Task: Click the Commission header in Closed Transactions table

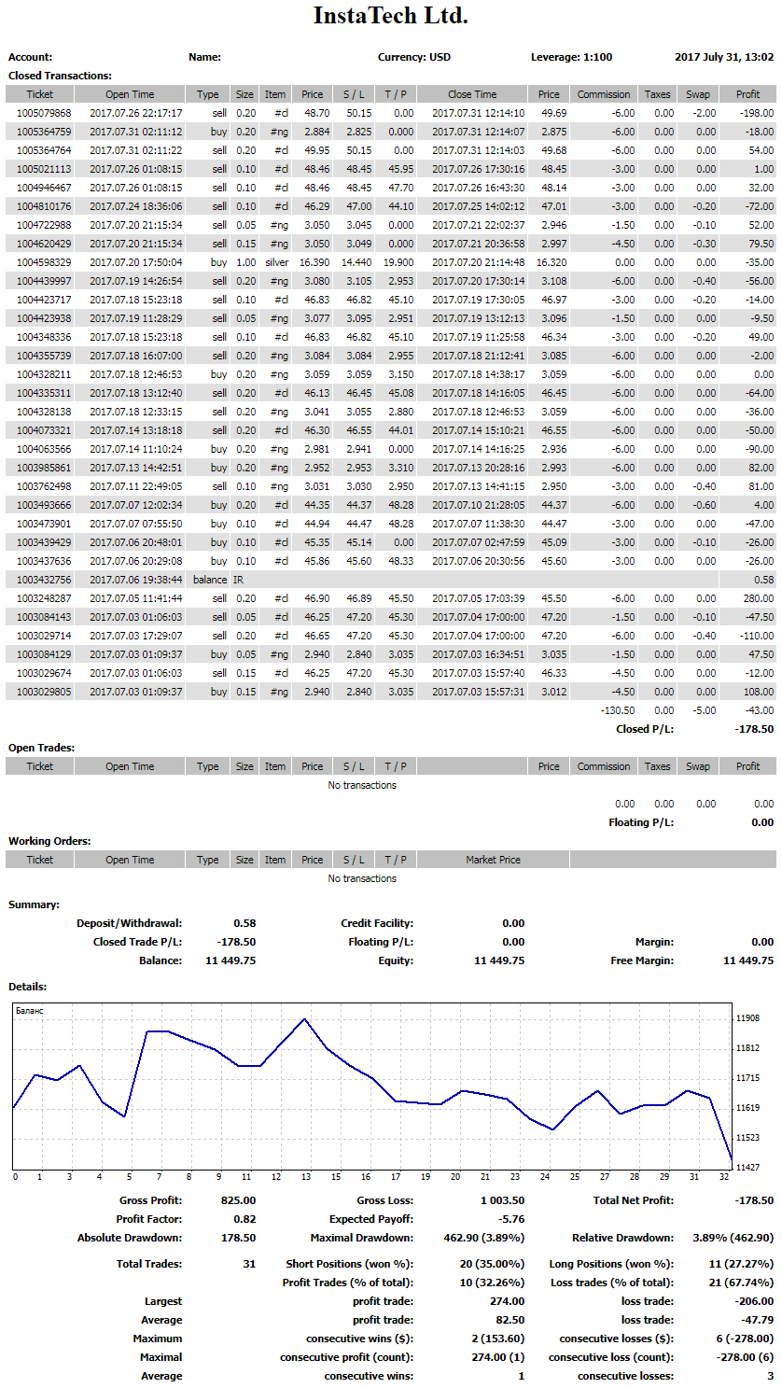Action: (604, 94)
